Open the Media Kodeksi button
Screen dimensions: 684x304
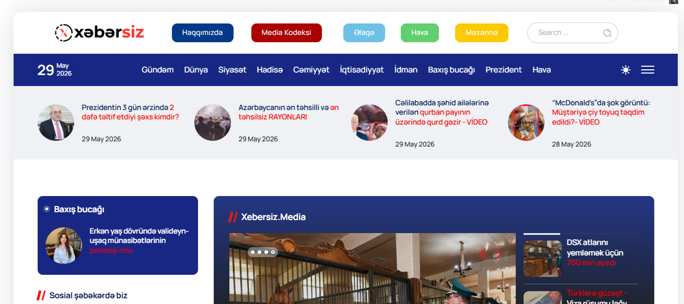pos(286,33)
